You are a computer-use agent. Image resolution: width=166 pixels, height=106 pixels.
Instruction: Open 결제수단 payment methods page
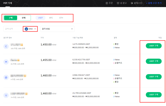136,3
